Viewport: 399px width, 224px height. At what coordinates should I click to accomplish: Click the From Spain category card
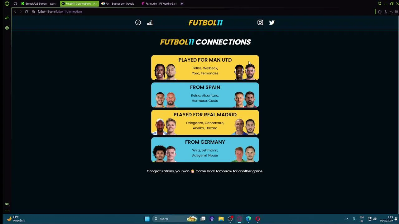coord(205,95)
